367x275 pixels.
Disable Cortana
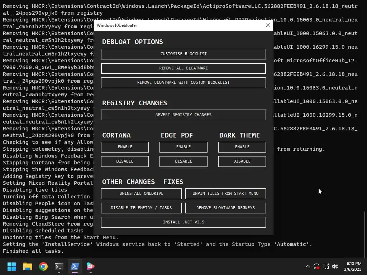click(125, 161)
